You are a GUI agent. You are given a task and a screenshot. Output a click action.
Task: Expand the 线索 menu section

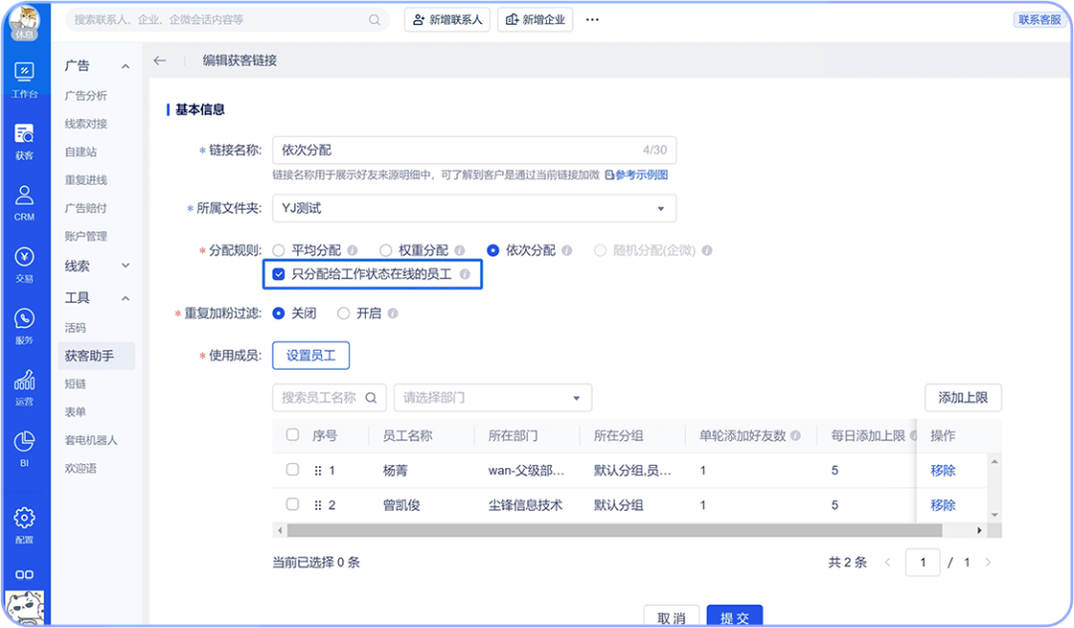click(x=96, y=265)
